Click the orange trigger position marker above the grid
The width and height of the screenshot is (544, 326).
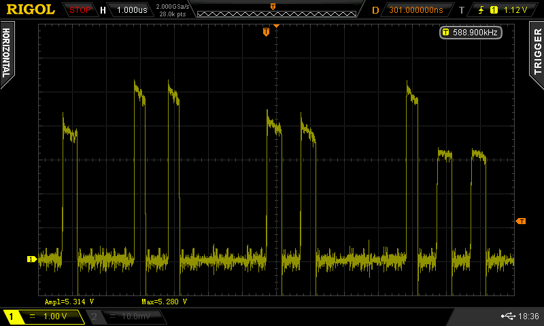click(267, 32)
